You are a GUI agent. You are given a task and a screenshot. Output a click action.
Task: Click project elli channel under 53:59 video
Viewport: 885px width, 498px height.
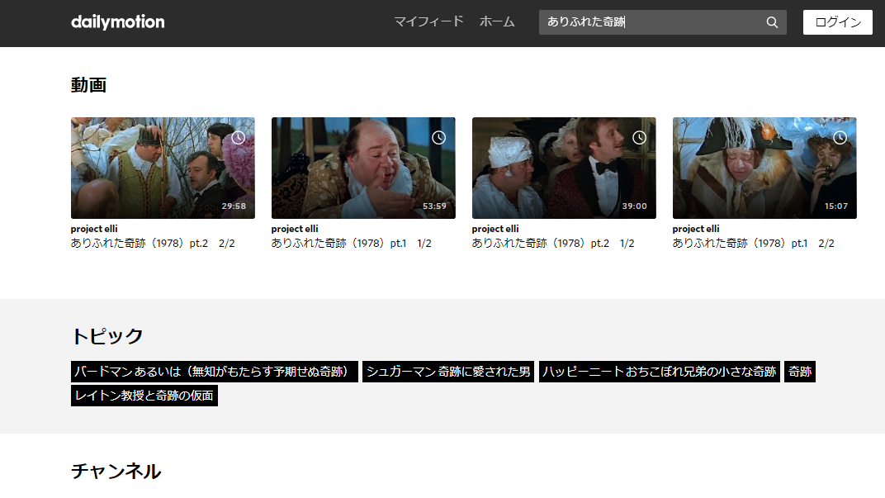[295, 229]
